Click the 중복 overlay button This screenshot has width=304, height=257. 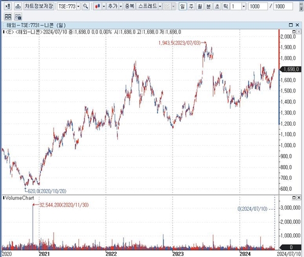tap(130, 7)
